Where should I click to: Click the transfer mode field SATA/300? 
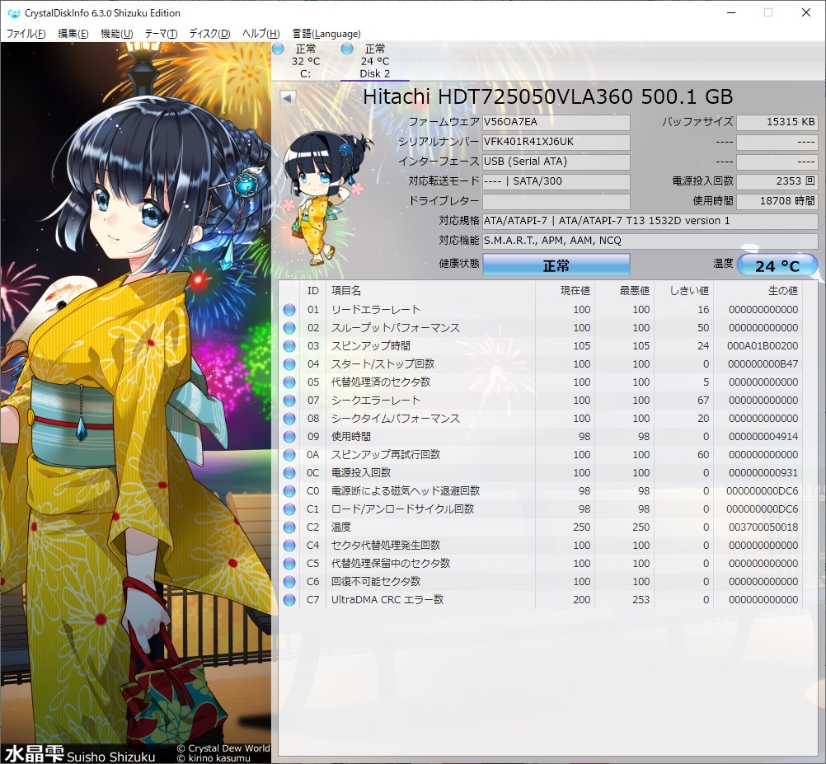[x=556, y=181]
